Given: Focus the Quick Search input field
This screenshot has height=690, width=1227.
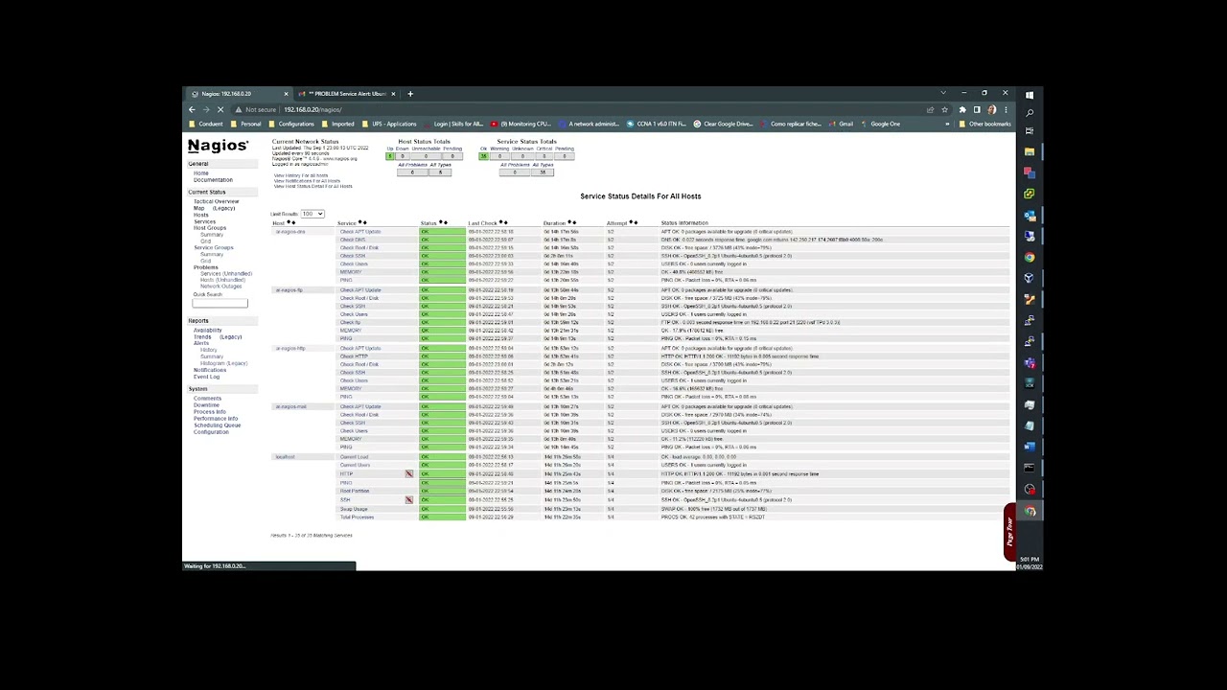Looking at the screenshot, I should [220, 303].
